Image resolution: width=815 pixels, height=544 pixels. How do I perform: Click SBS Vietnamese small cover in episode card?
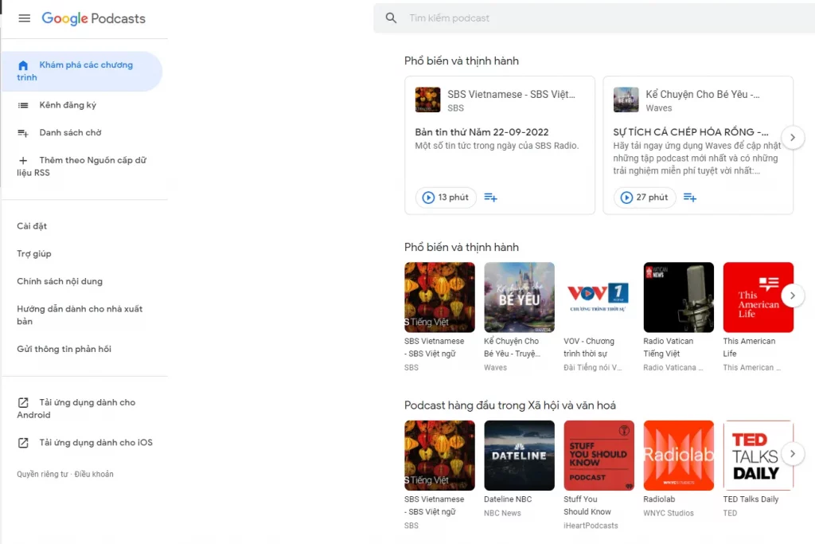pos(427,100)
